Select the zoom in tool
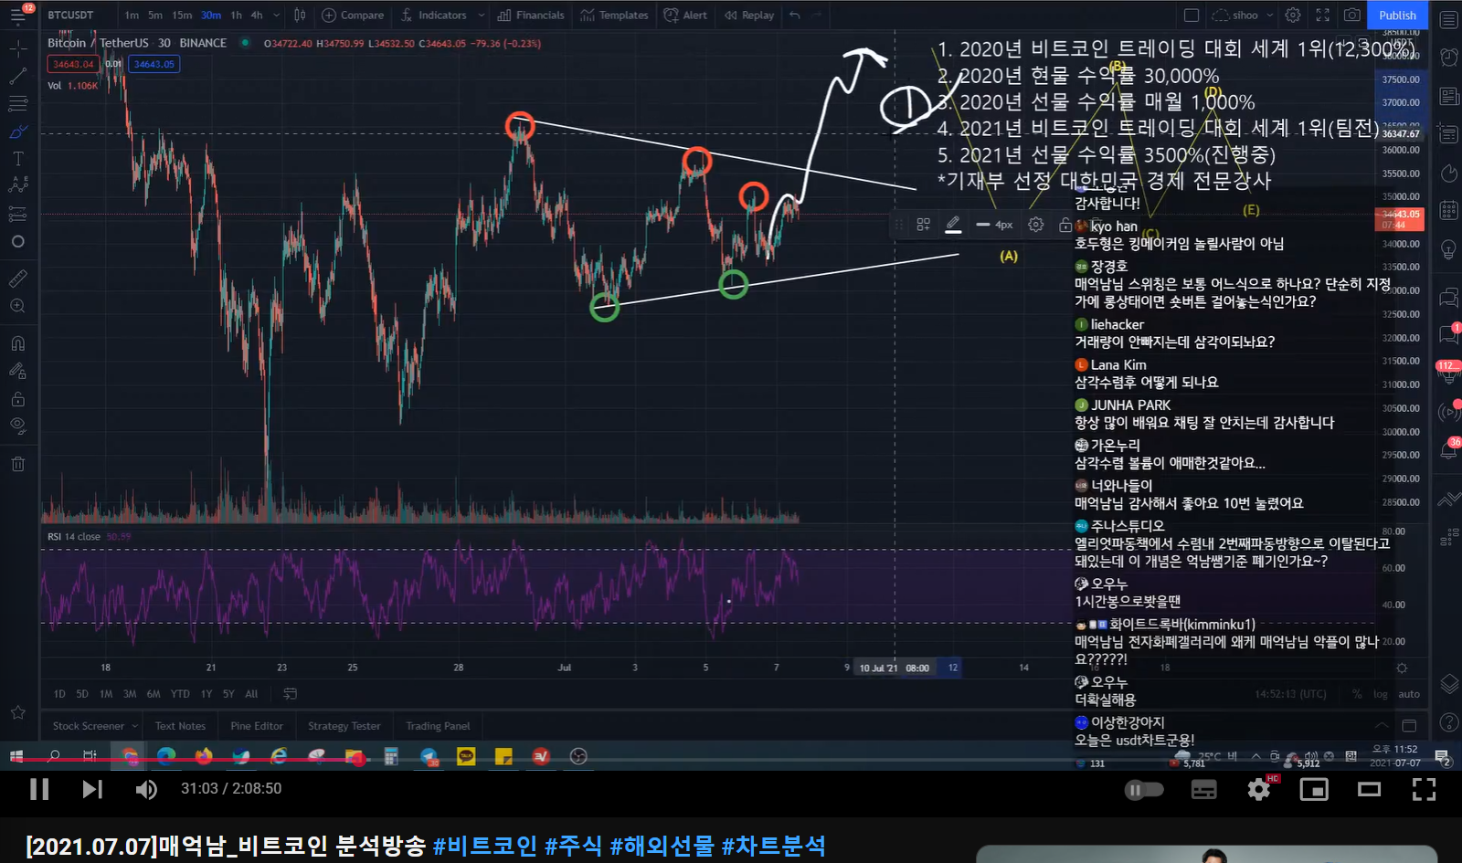The image size is (1462, 863). pos(17,306)
